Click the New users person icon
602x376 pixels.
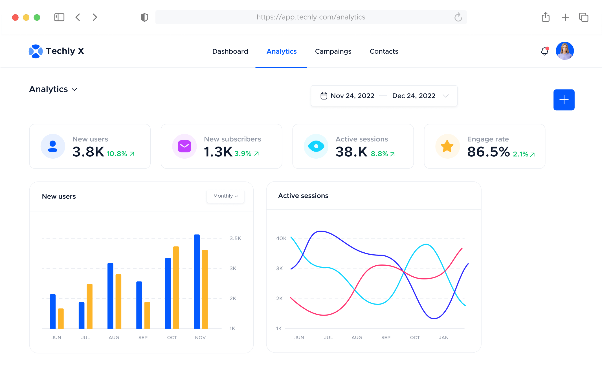point(53,146)
